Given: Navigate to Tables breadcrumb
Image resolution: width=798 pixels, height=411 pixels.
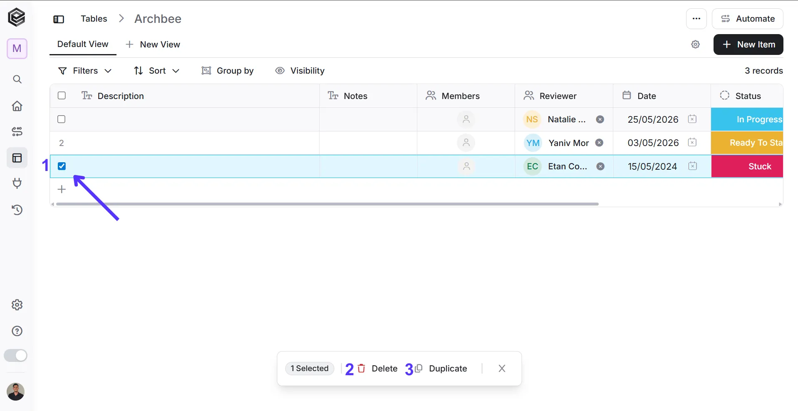Looking at the screenshot, I should (94, 19).
